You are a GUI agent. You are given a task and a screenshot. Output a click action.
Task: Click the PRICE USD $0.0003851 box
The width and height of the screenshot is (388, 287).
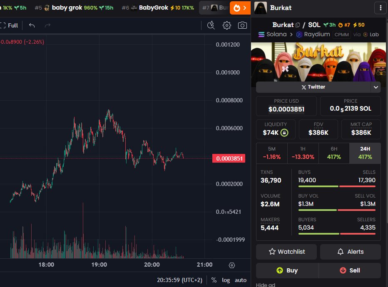(286, 106)
